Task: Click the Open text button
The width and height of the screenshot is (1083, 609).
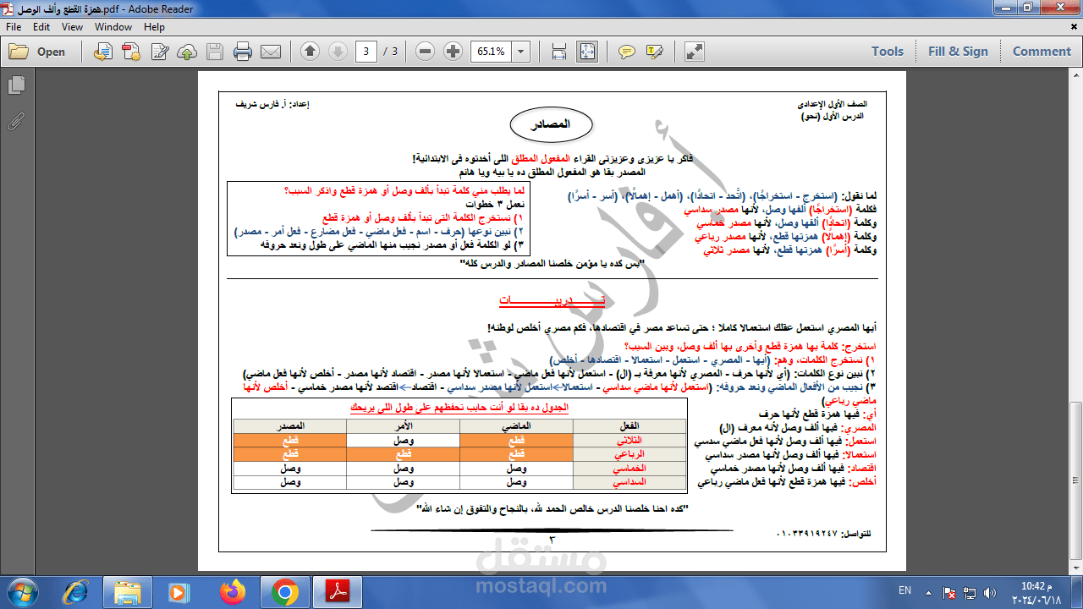Action: pos(51,52)
